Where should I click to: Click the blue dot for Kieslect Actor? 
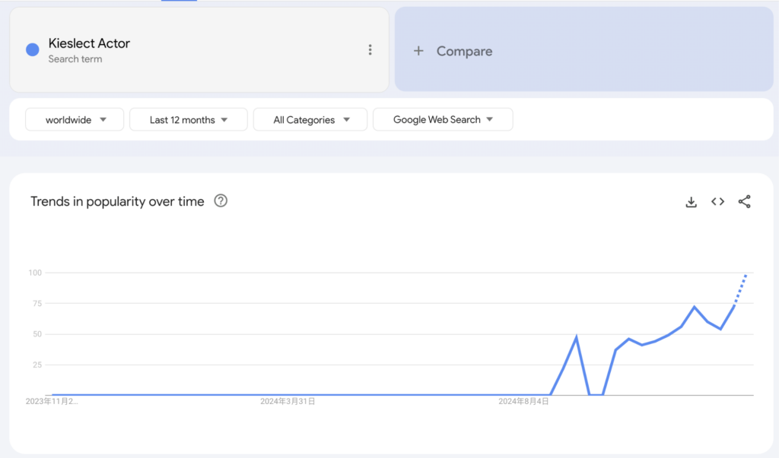32,49
